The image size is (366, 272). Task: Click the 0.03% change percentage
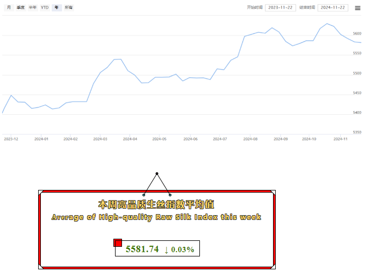pyautogui.click(x=183, y=249)
